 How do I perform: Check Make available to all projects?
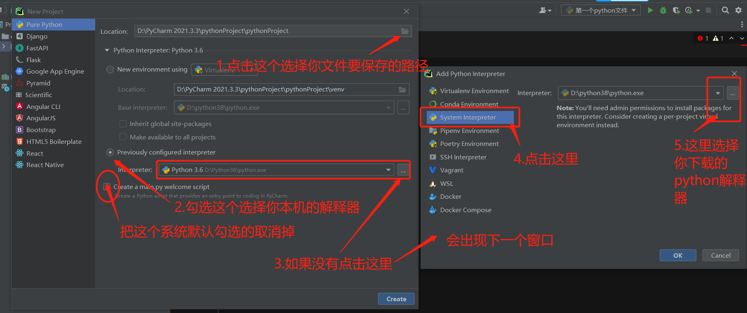[x=123, y=137]
